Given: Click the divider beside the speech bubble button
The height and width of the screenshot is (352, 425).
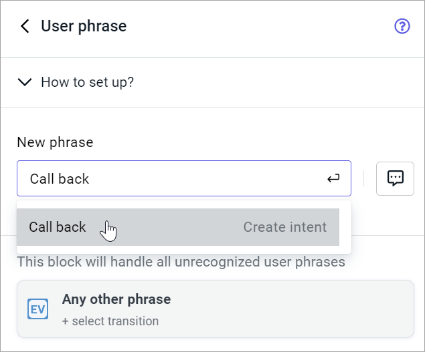Looking at the screenshot, I should click(363, 178).
